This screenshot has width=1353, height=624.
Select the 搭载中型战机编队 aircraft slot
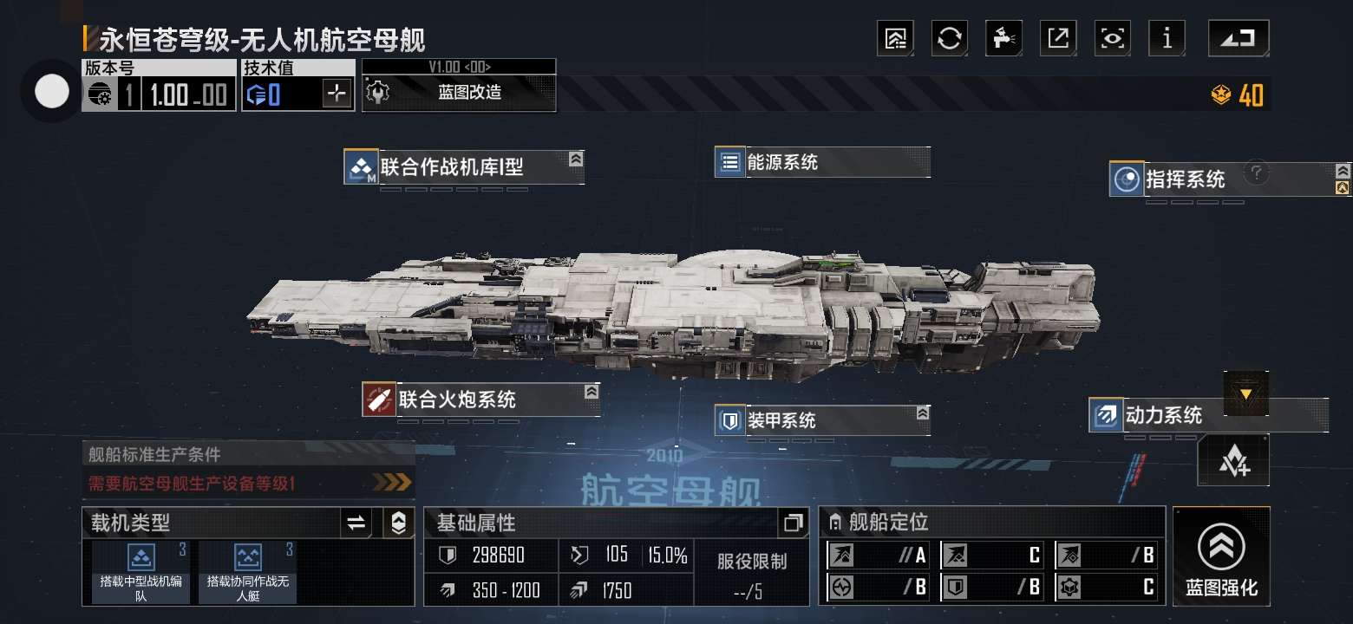coord(141,572)
